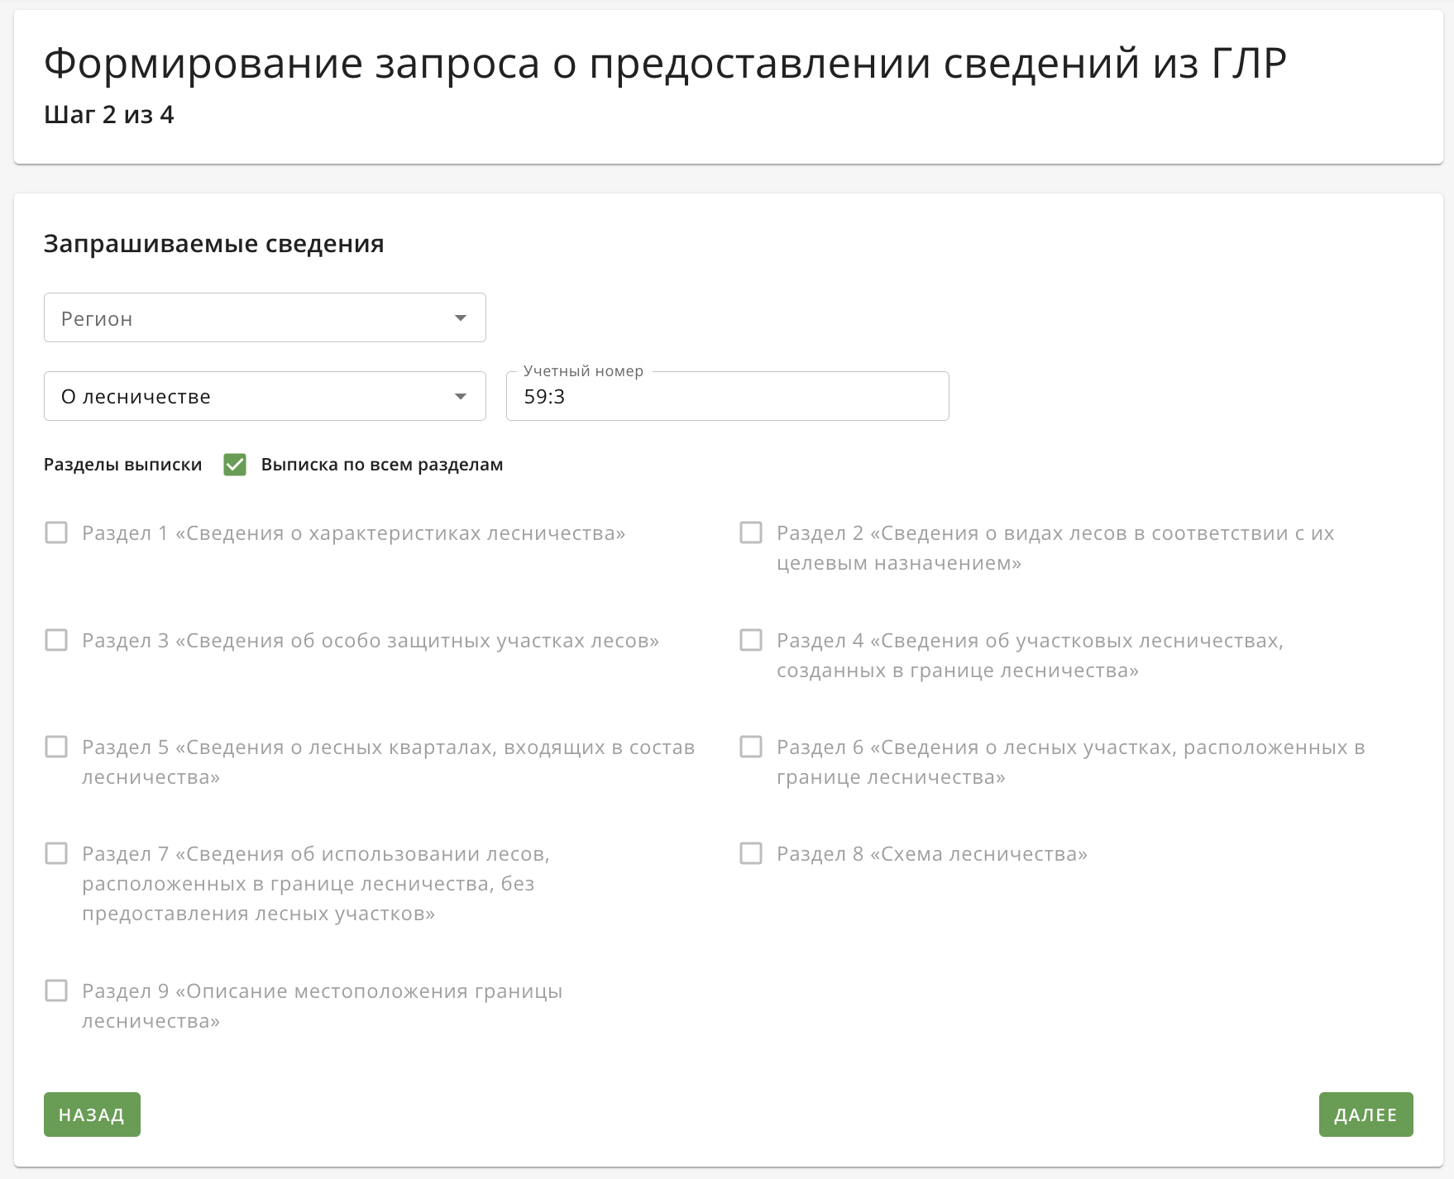Click the ДАЛЕЕ button

click(x=1366, y=1115)
